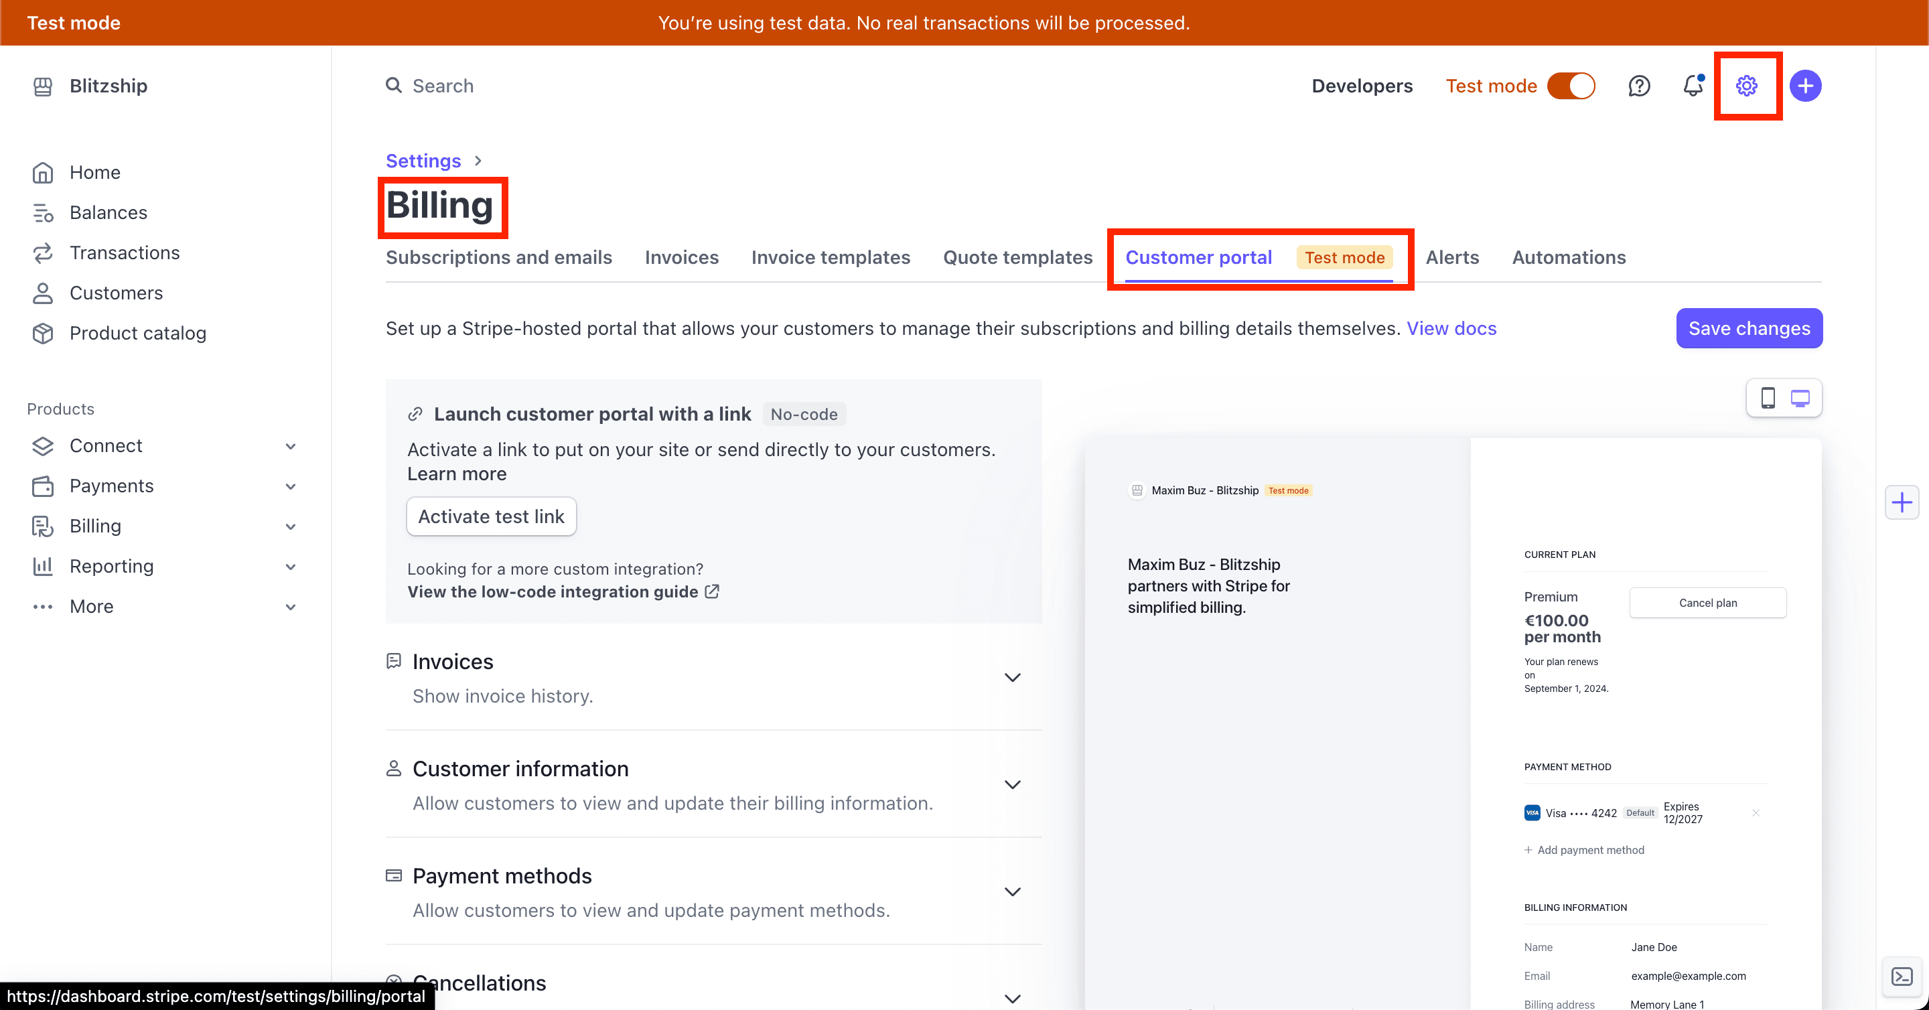Click the Blitzship account name

pos(109,85)
